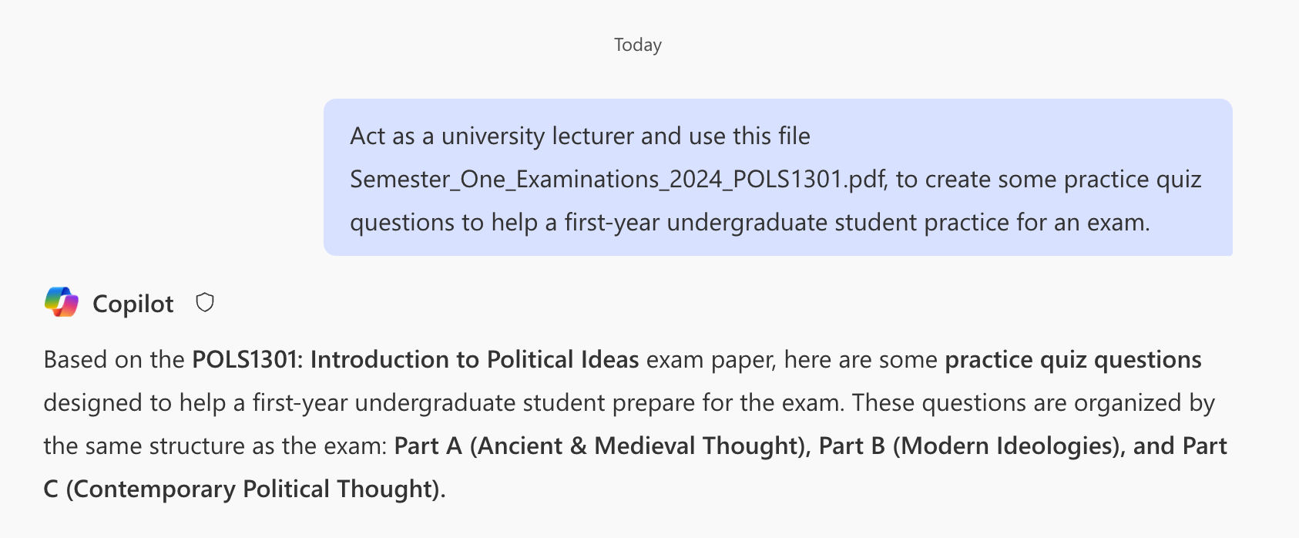Click bold POLS1301: Introduction to Political Ideas text

click(x=415, y=360)
